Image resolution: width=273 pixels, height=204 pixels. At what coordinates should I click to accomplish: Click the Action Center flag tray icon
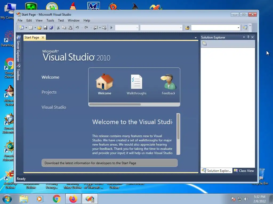click(x=233, y=199)
